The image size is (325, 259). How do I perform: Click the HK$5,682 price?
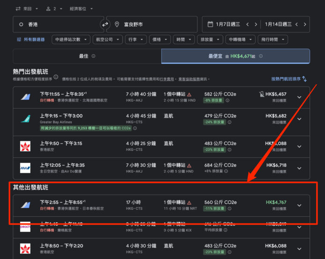276,116
